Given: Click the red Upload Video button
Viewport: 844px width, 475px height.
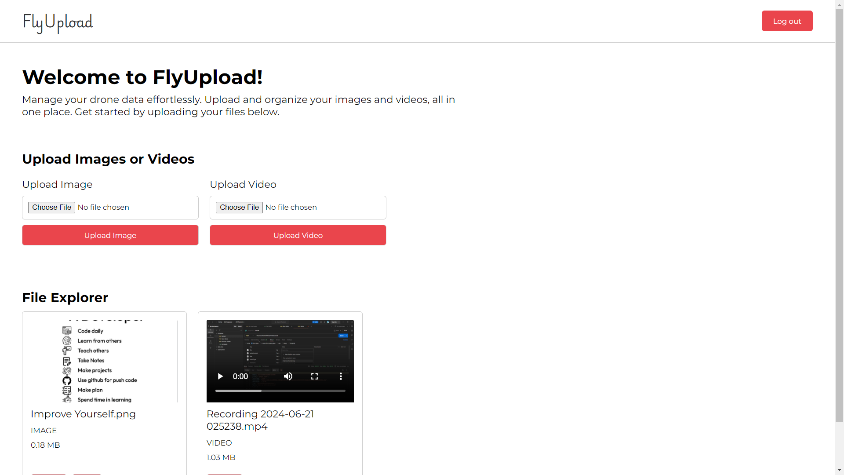Looking at the screenshot, I should click(x=298, y=235).
